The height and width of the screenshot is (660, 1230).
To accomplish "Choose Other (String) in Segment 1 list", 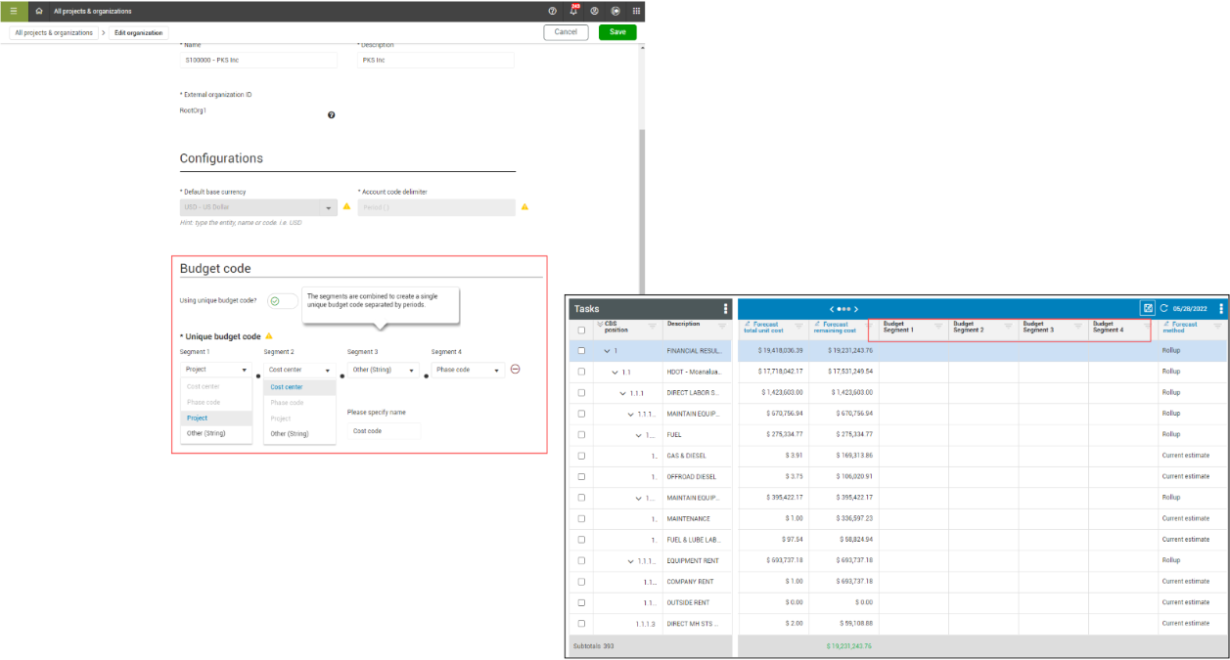I will pyautogui.click(x=206, y=433).
